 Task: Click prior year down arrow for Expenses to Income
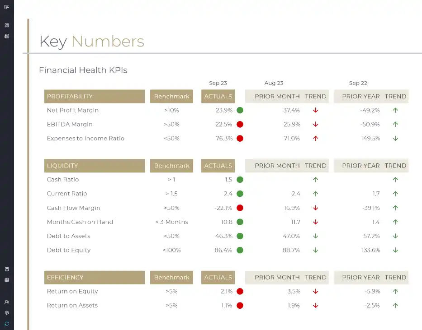(x=395, y=139)
